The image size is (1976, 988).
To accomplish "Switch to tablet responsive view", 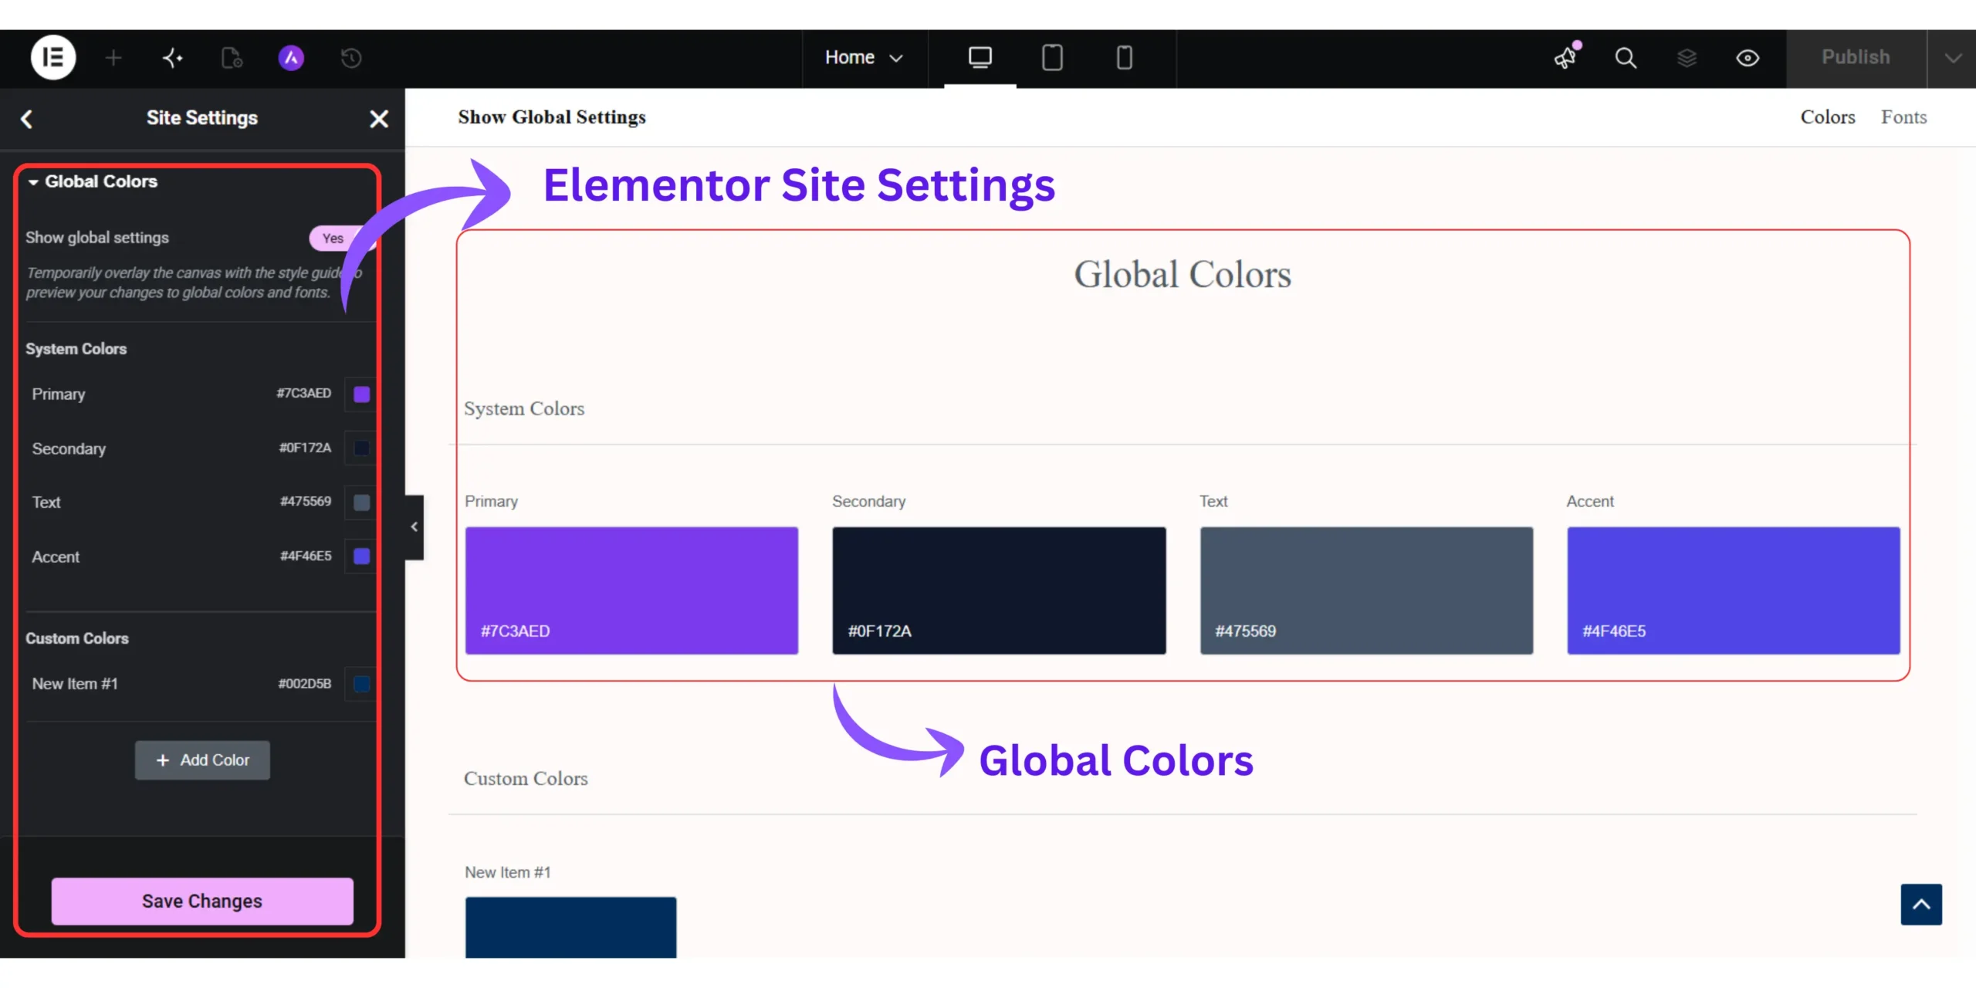I will pos(1052,58).
